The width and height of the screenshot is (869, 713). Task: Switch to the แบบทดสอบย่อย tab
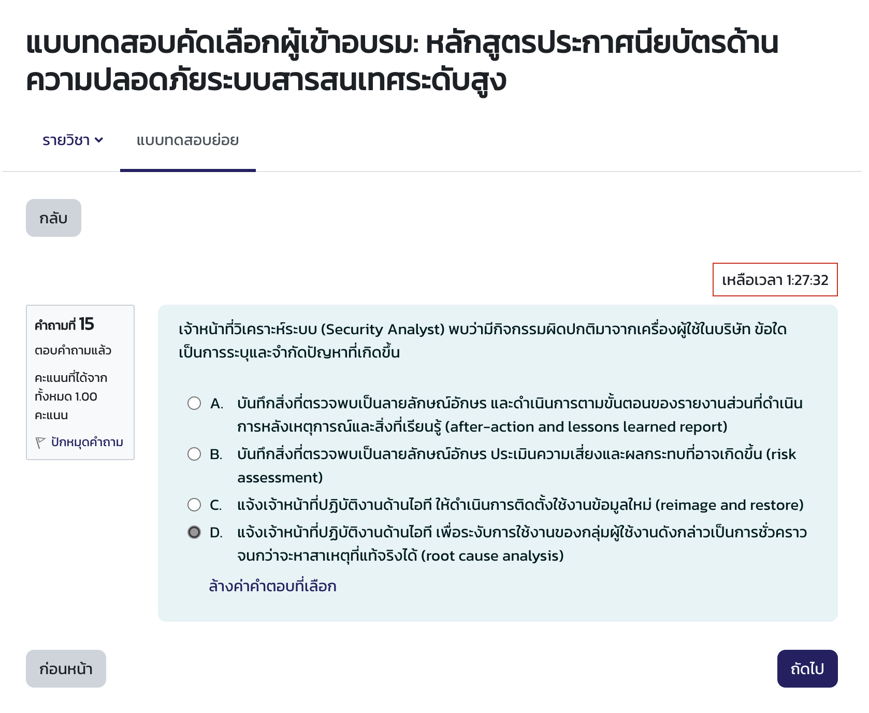pyautogui.click(x=187, y=139)
